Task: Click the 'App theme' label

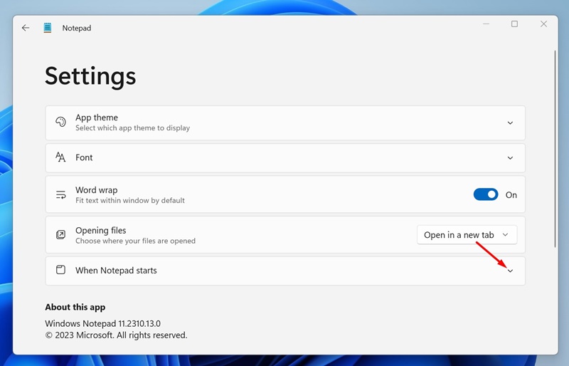Action: [x=97, y=117]
